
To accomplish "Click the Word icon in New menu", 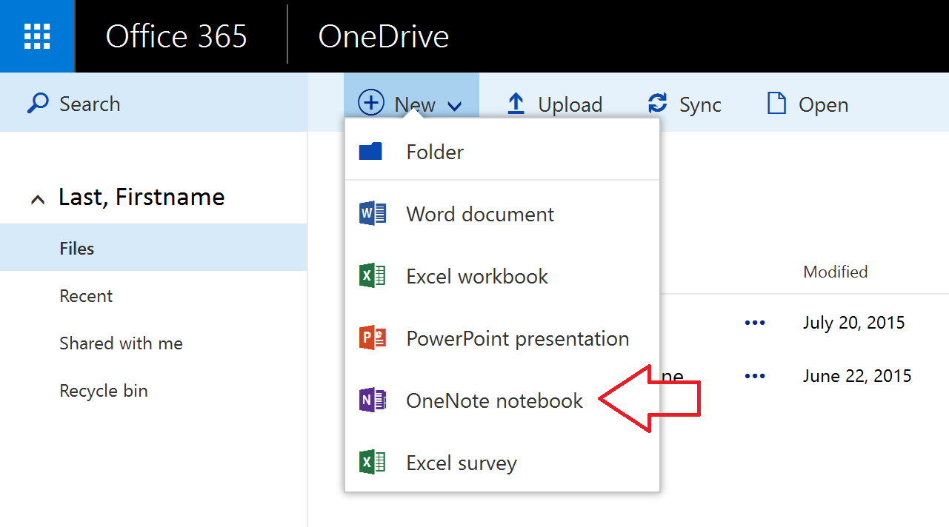I will (372, 214).
